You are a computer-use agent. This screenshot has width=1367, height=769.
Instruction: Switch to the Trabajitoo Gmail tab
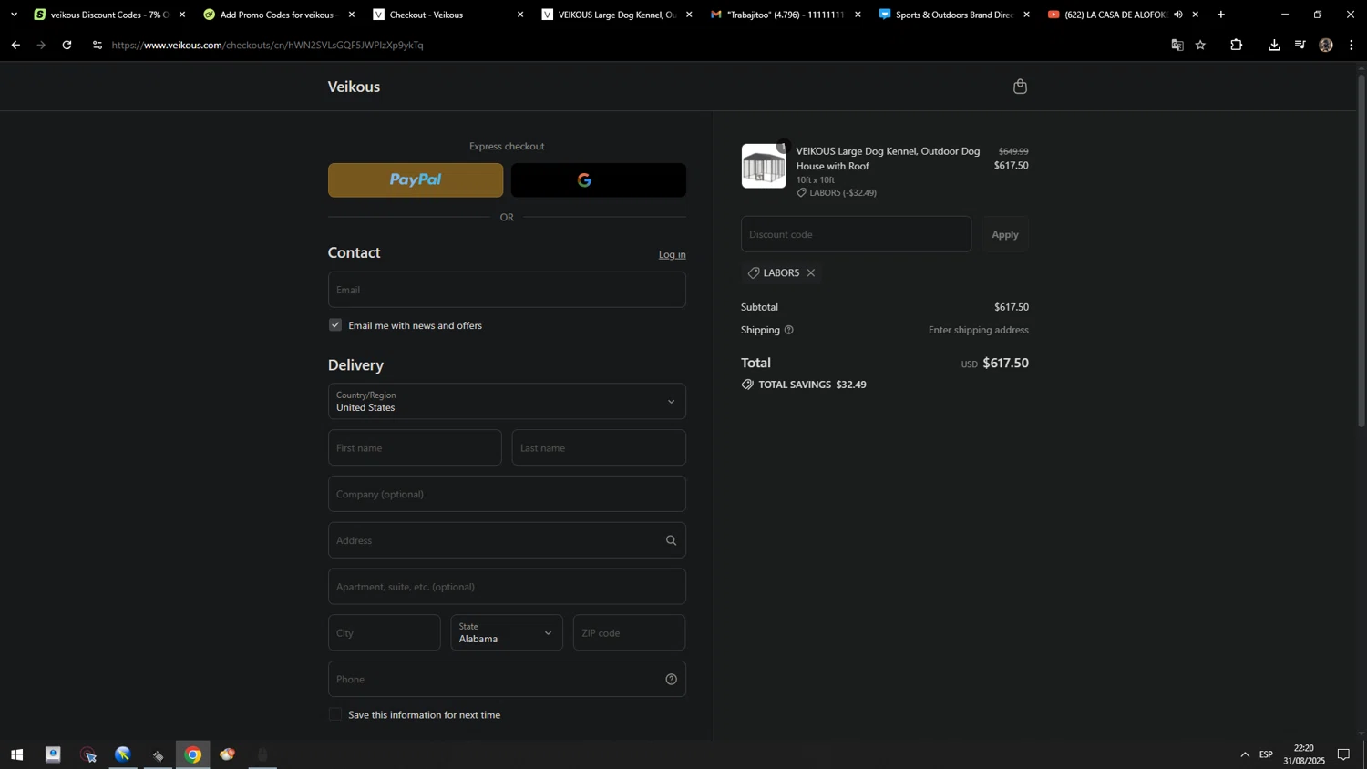[x=785, y=15]
